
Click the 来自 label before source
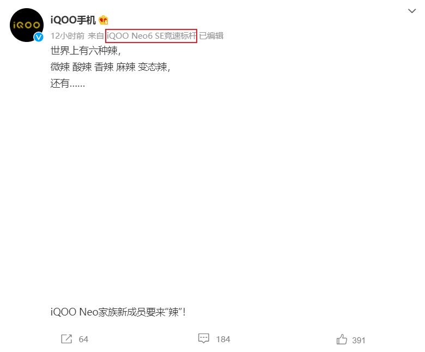click(96, 36)
